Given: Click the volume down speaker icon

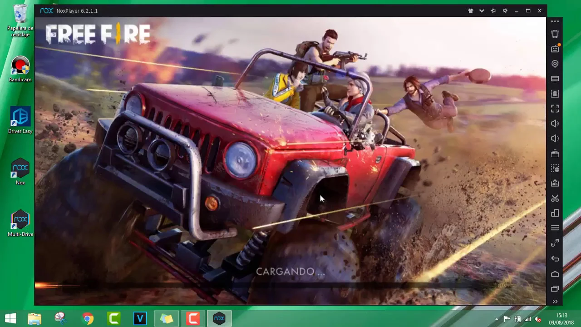Looking at the screenshot, I should [555, 139].
